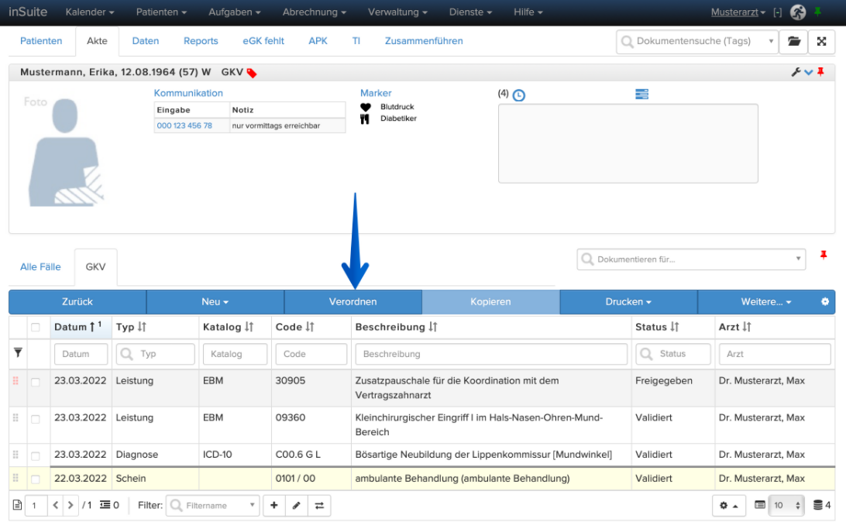
Task: Click green pin in top bar
Action: tap(818, 12)
